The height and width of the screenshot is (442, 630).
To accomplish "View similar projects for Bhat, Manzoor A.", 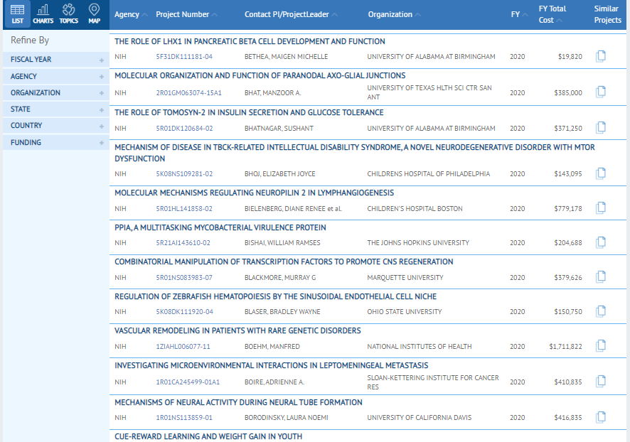I will 601,92.
